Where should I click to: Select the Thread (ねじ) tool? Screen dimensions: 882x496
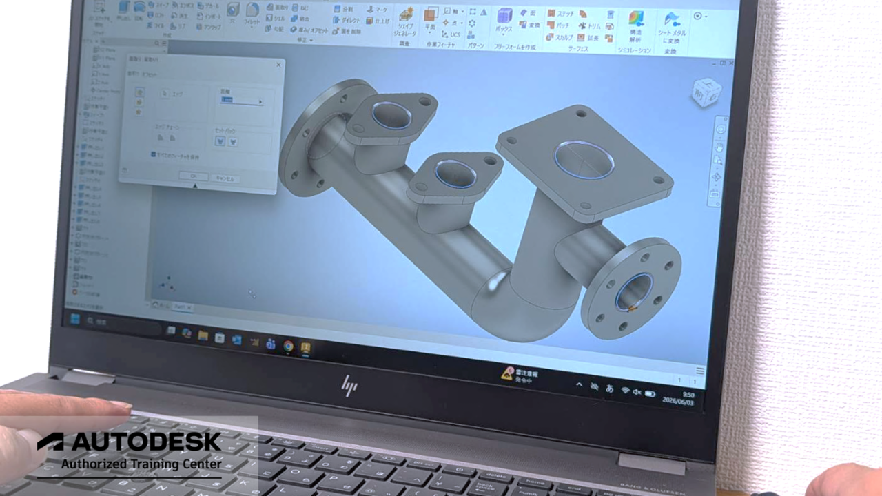click(300, 8)
